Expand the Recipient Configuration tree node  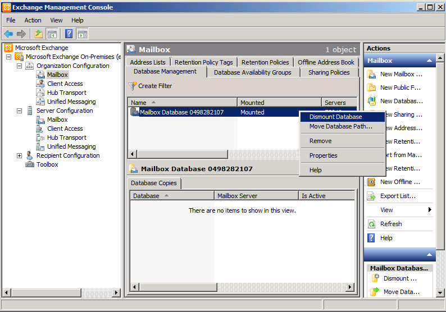click(x=20, y=155)
